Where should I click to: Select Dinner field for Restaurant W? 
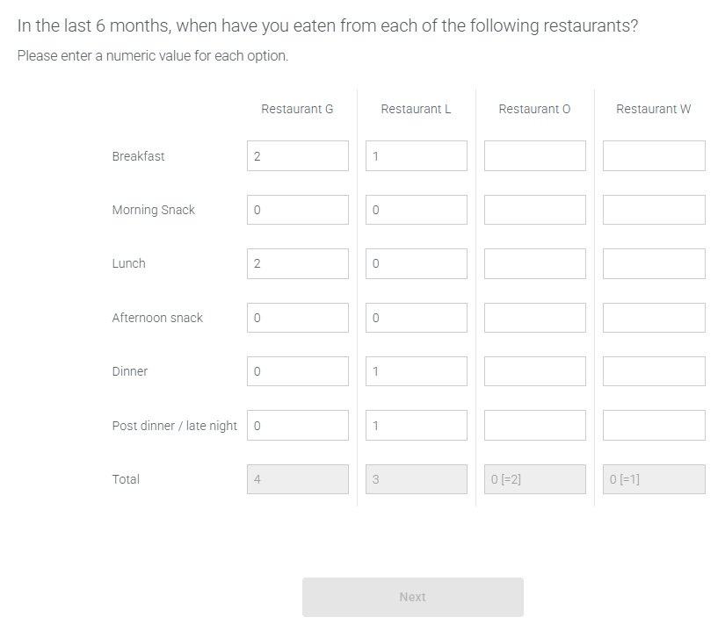click(653, 371)
